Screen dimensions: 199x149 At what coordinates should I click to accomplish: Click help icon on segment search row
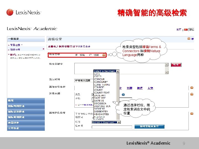[192, 113]
